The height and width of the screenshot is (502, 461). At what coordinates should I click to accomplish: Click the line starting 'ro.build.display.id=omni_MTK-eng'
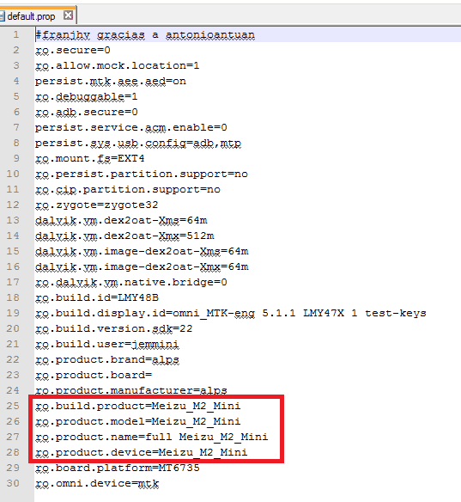tap(230, 313)
